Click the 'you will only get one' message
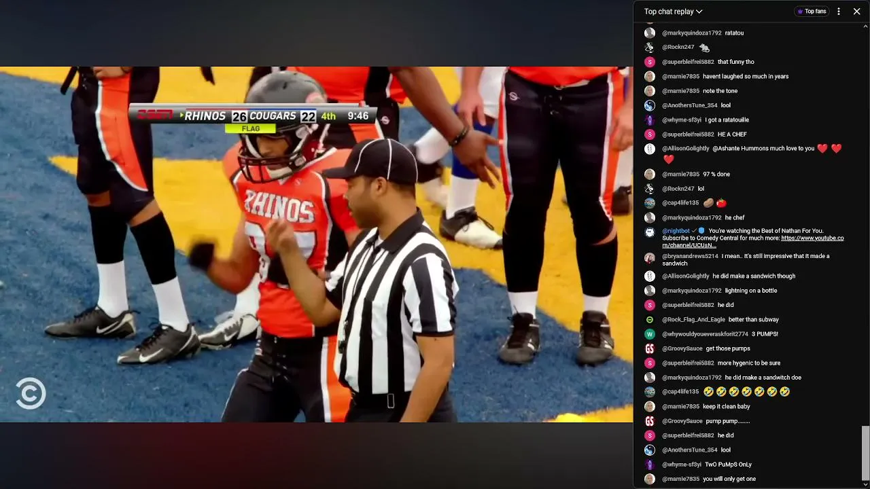Screen dimensions: 870x489 (x=729, y=479)
